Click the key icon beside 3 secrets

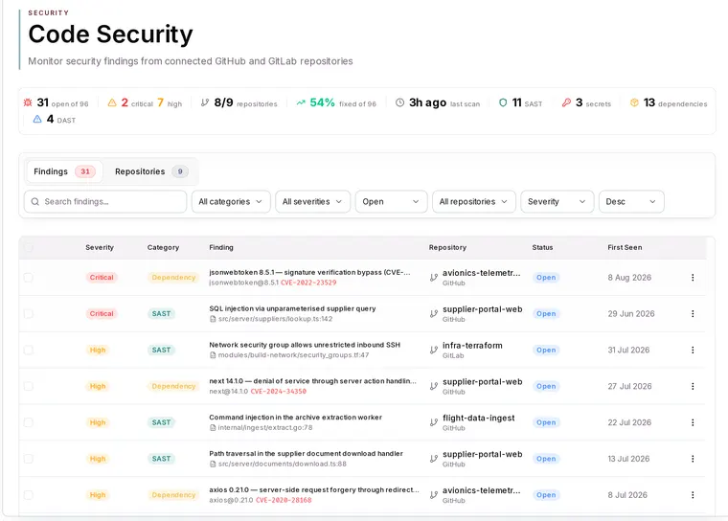[566, 102]
